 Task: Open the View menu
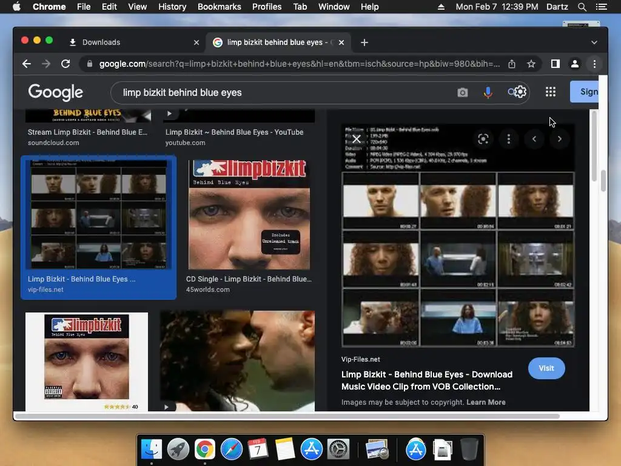pyautogui.click(x=138, y=7)
